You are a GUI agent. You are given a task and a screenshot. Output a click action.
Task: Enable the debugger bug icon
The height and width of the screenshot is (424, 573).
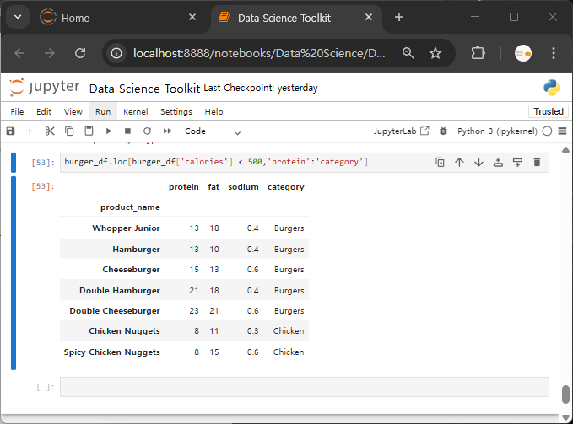pos(443,131)
